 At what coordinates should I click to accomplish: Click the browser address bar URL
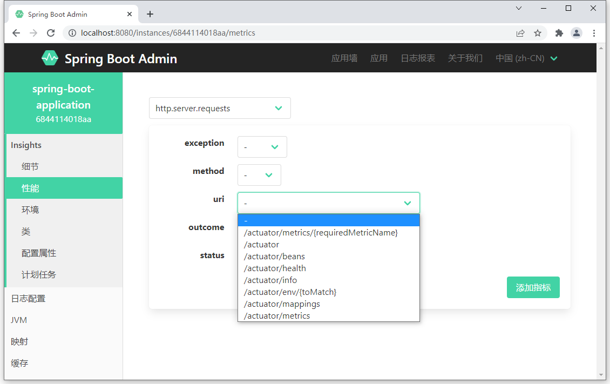coord(168,33)
